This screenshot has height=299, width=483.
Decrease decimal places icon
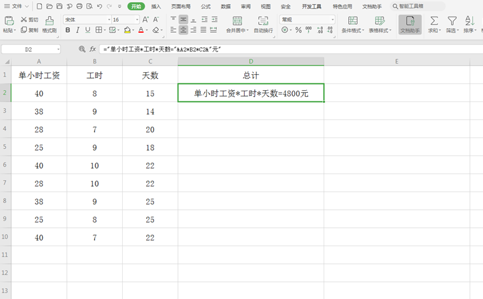[x=330, y=30]
